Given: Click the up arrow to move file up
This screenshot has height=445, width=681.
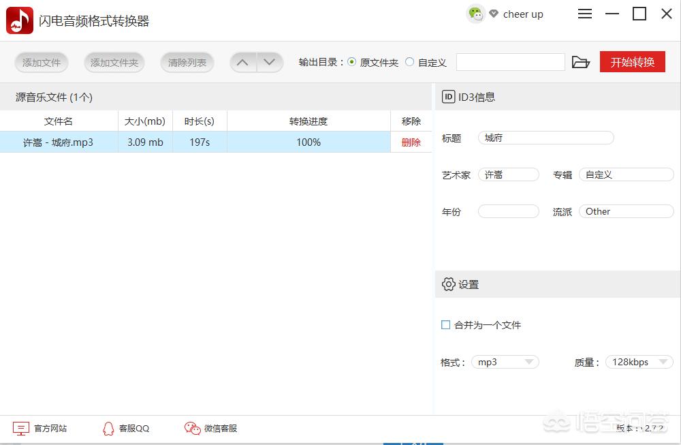Looking at the screenshot, I should [243, 63].
